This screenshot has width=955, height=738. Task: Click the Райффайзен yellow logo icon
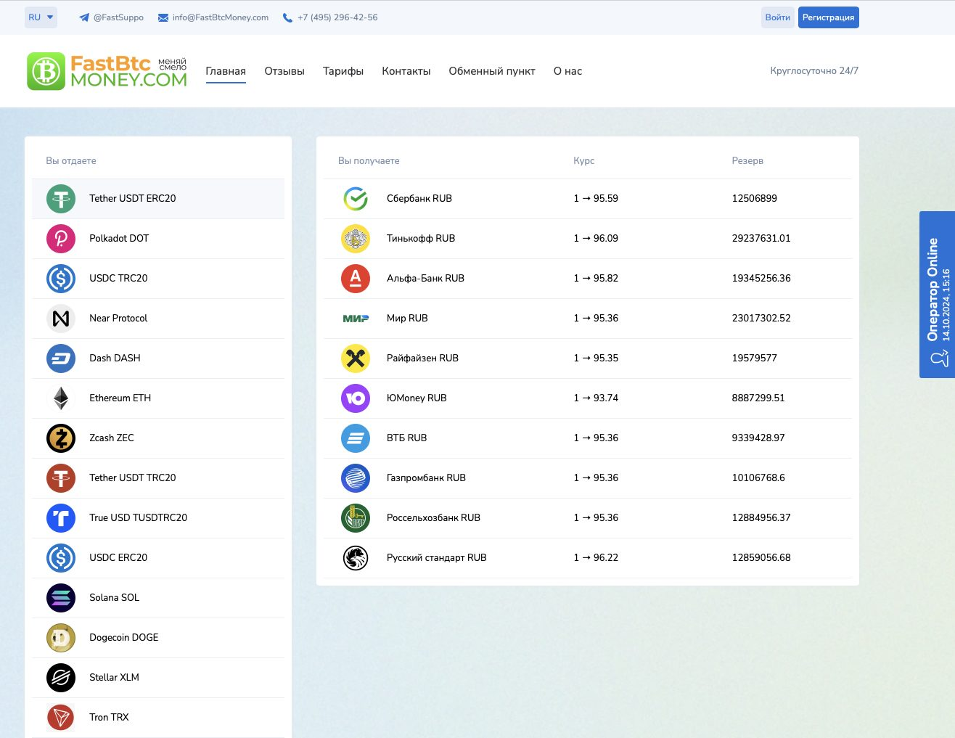[356, 358]
